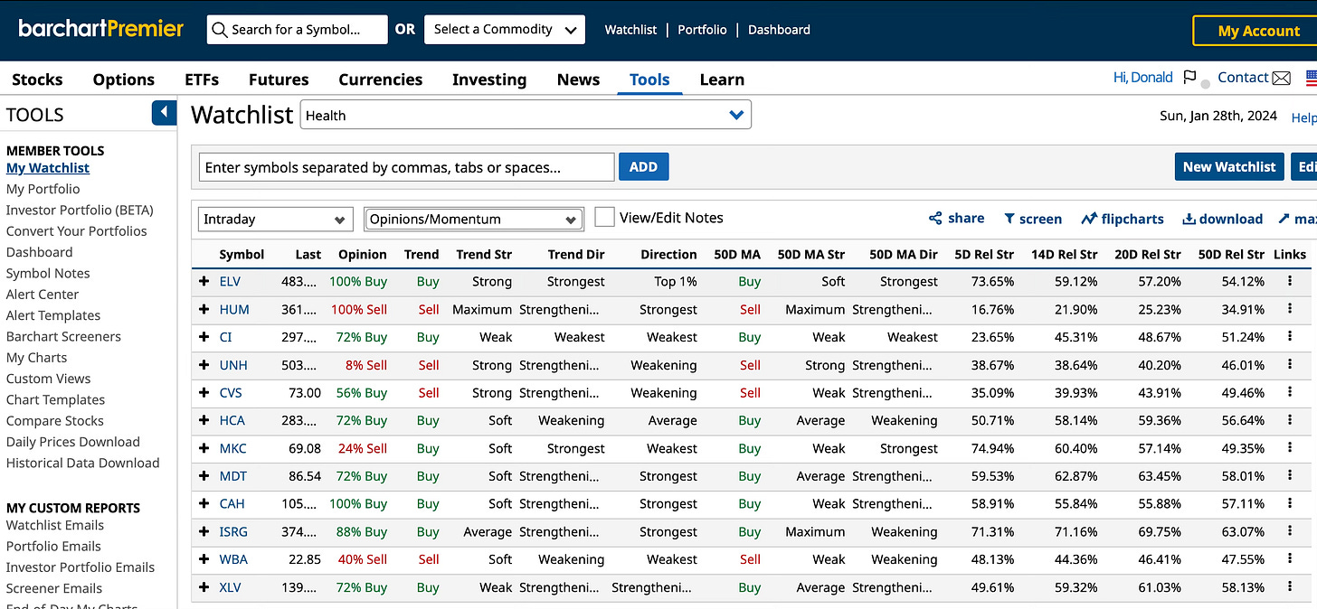
Task: Click the 100% Sell opinion for HUM
Action: pos(359,309)
